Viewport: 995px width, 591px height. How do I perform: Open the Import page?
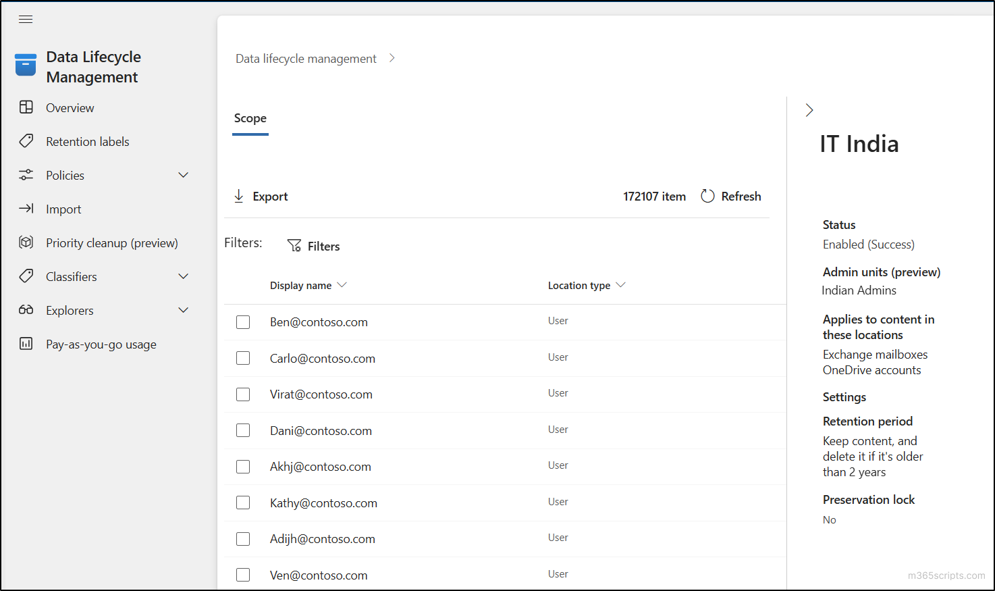tap(63, 209)
